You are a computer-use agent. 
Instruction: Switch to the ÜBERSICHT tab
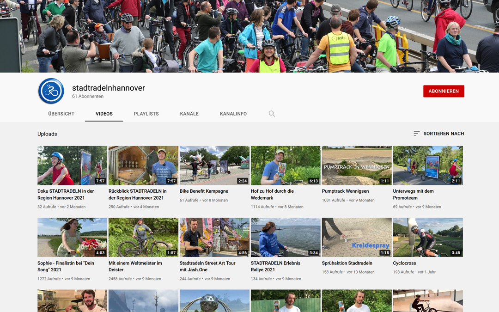(61, 114)
